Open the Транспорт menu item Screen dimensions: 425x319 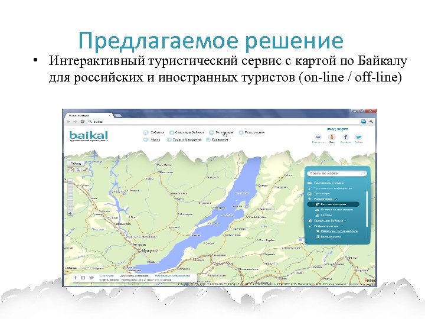tap(220, 139)
